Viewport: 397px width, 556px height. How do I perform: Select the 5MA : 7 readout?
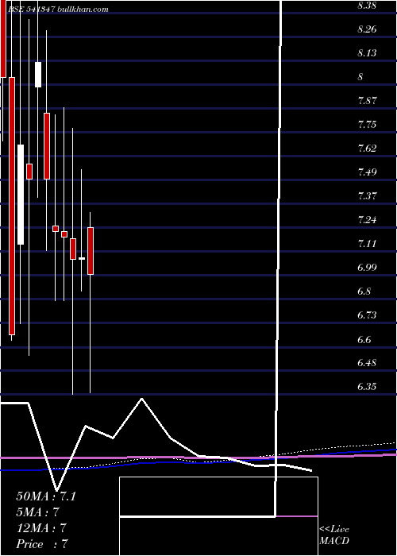(38, 512)
